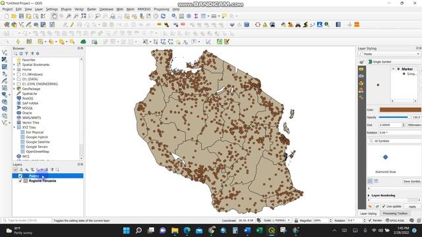422x237 pixels.
Task: Click the Open Field Calculator icon
Action: [x=181, y=16]
